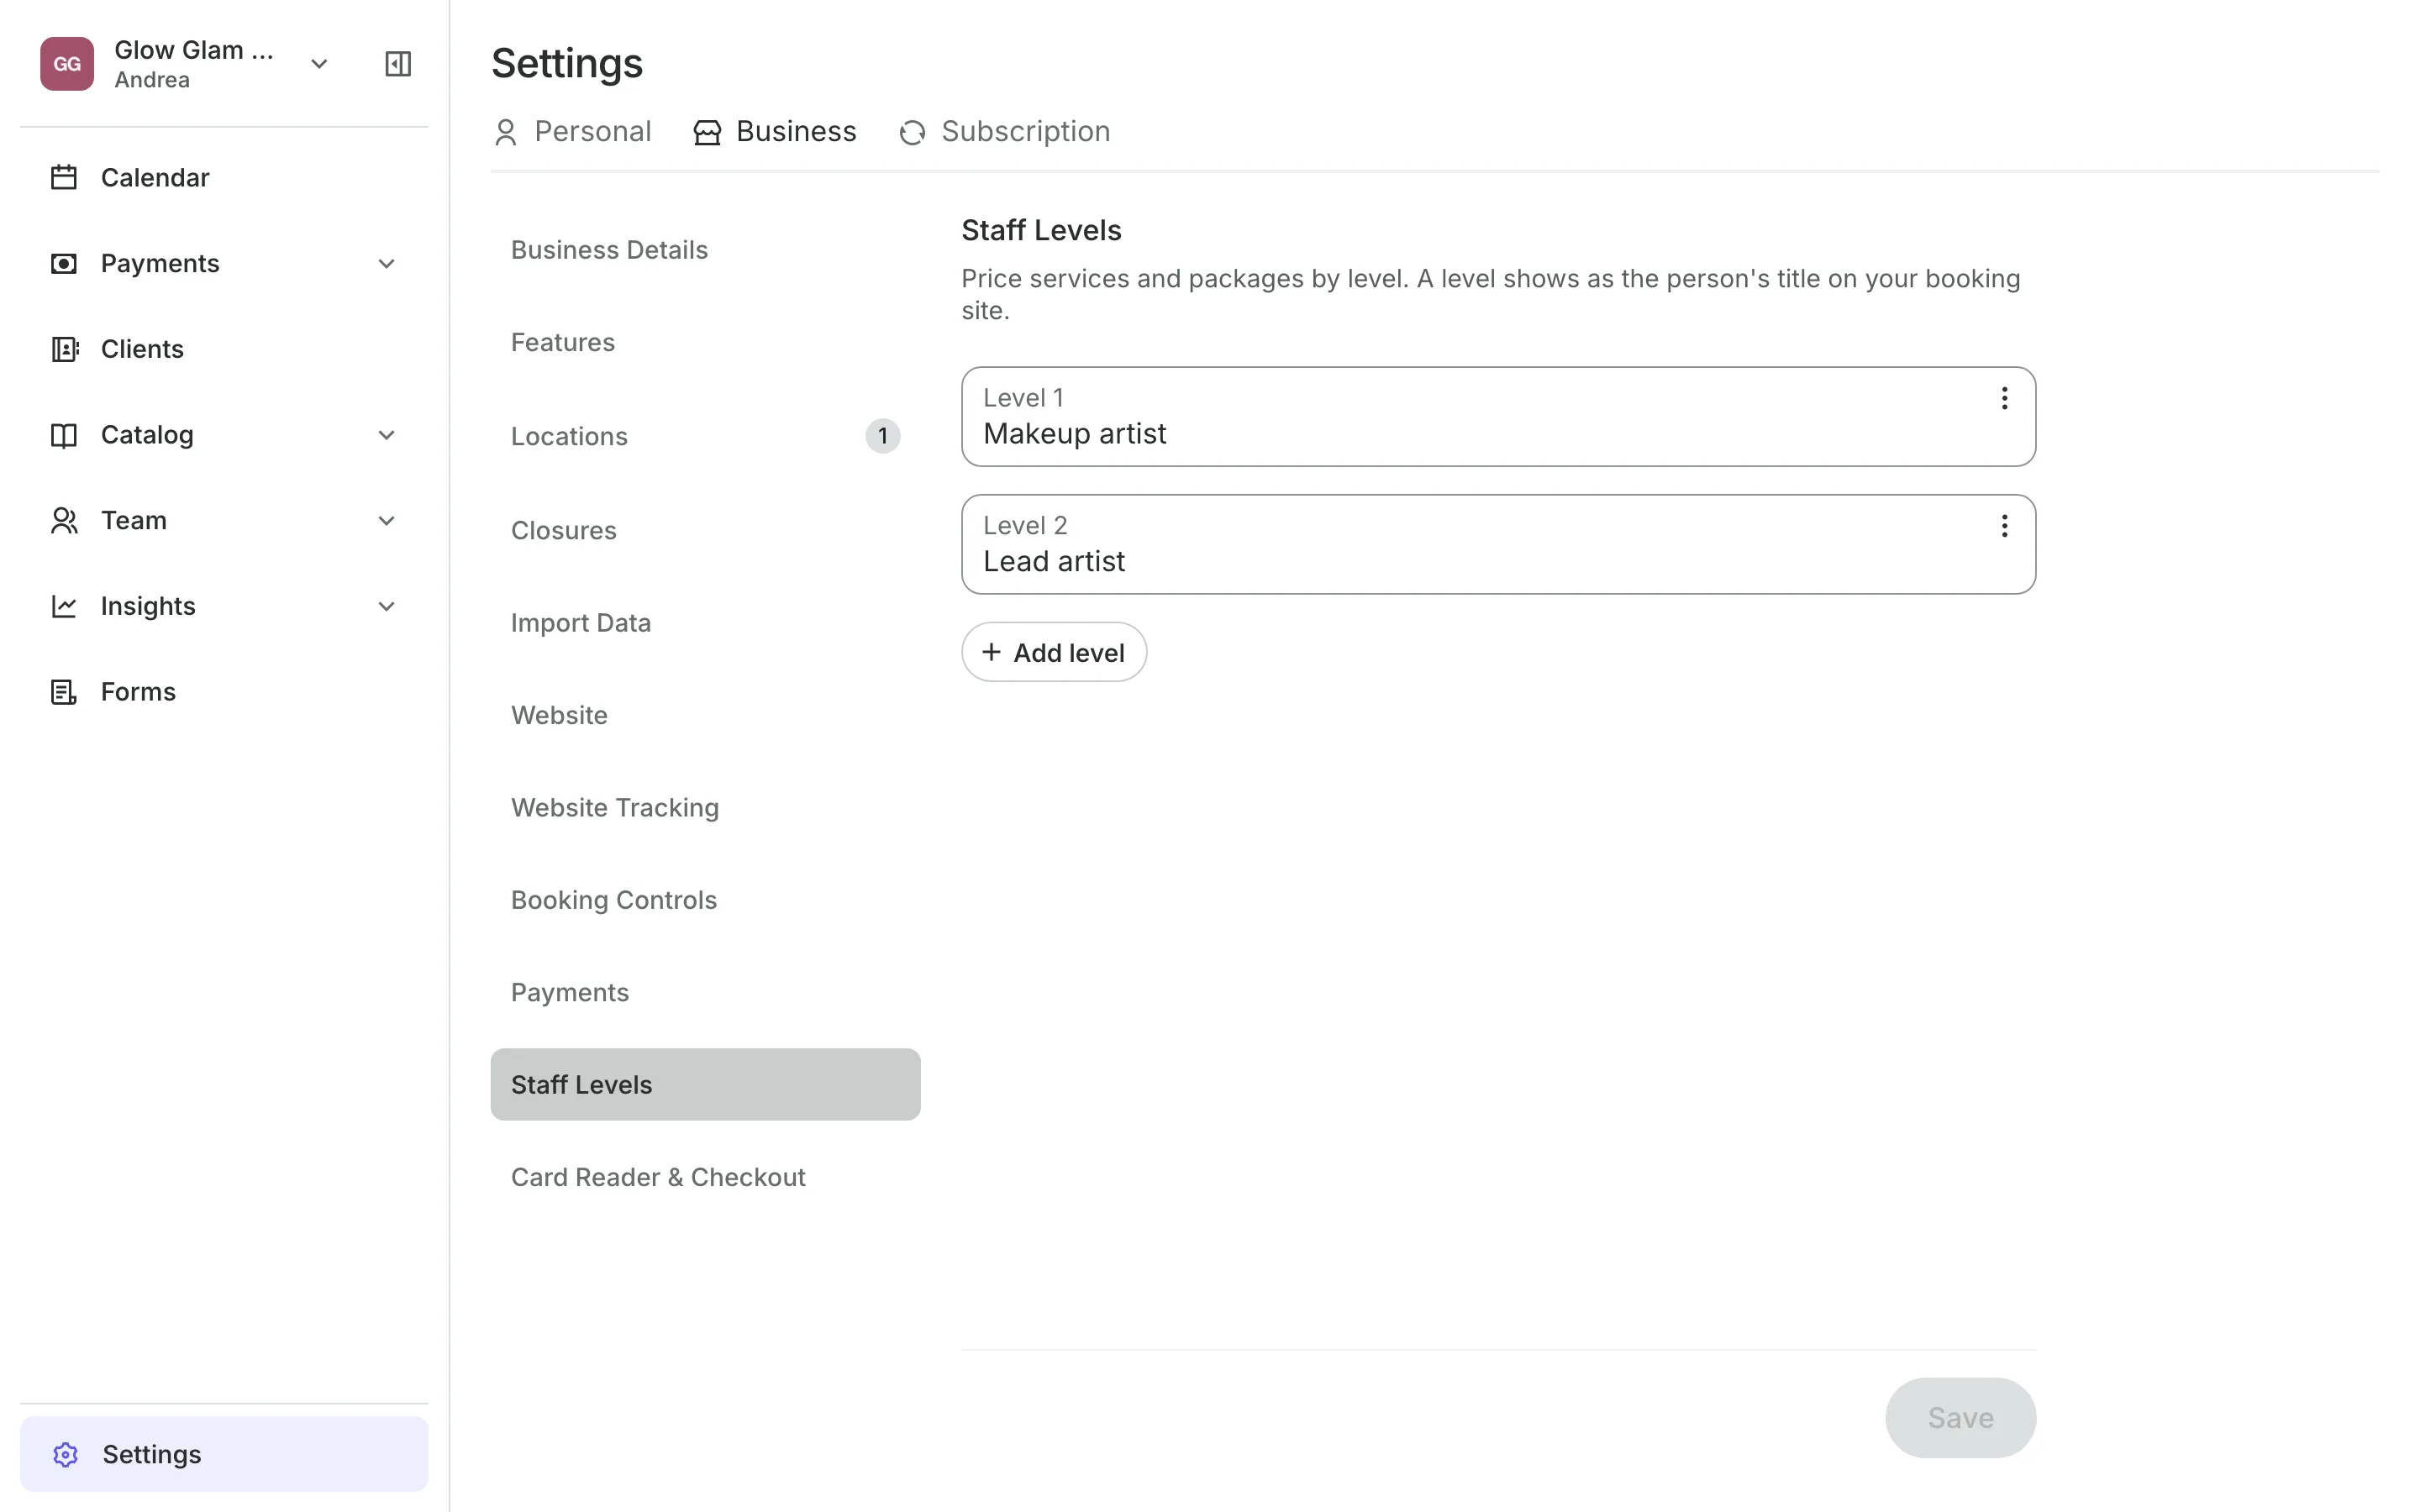Open Card Reader & Checkout settings
Image resolution: width=2420 pixels, height=1512 pixels.
tap(705, 1177)
